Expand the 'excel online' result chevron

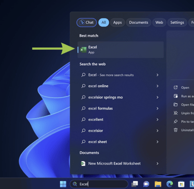(157, 86)
